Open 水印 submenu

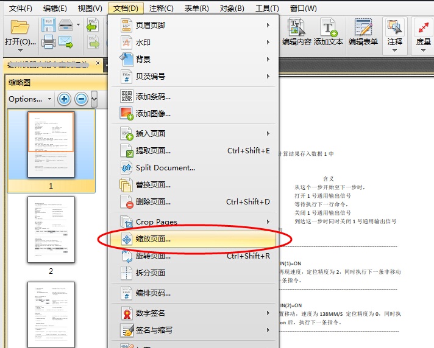pos(193,43)
